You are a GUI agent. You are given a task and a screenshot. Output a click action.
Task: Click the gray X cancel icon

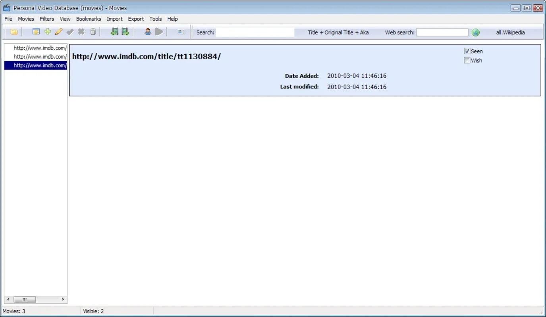tap(81, 32)
